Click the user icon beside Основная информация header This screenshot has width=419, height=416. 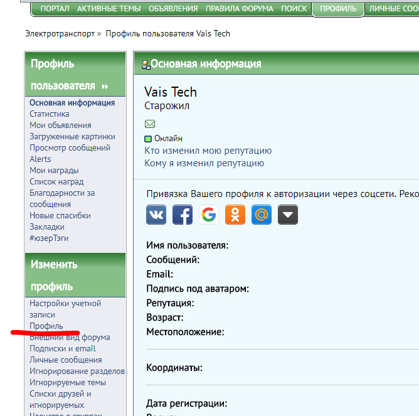coord(146,64)
